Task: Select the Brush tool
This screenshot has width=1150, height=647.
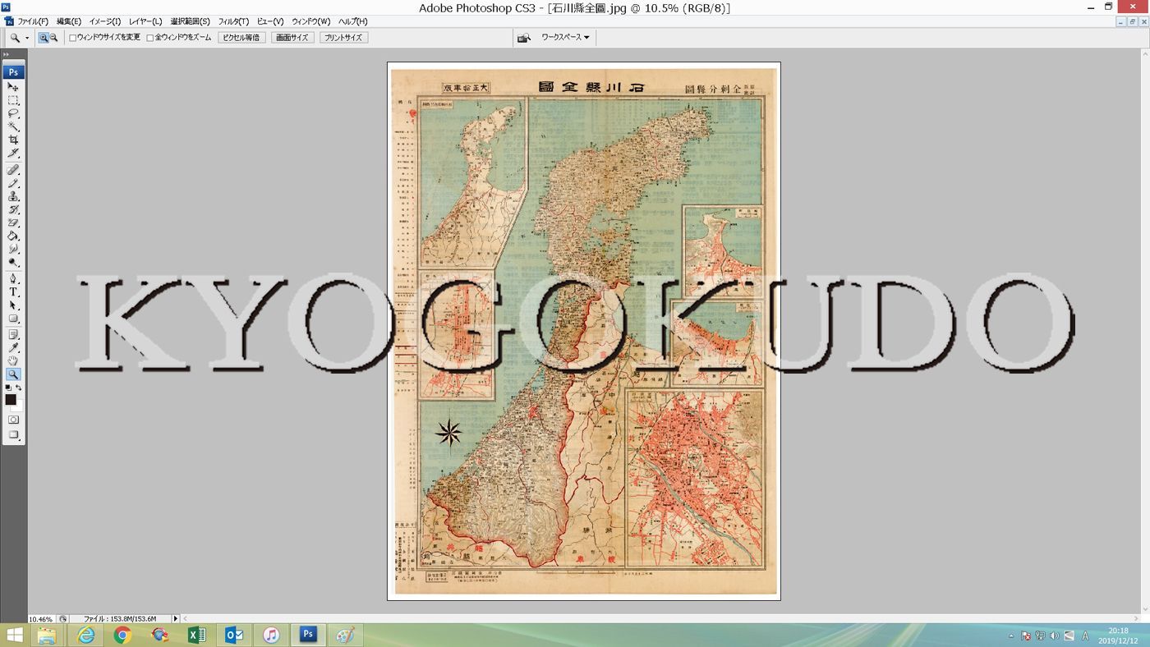Action: (13, 183)
